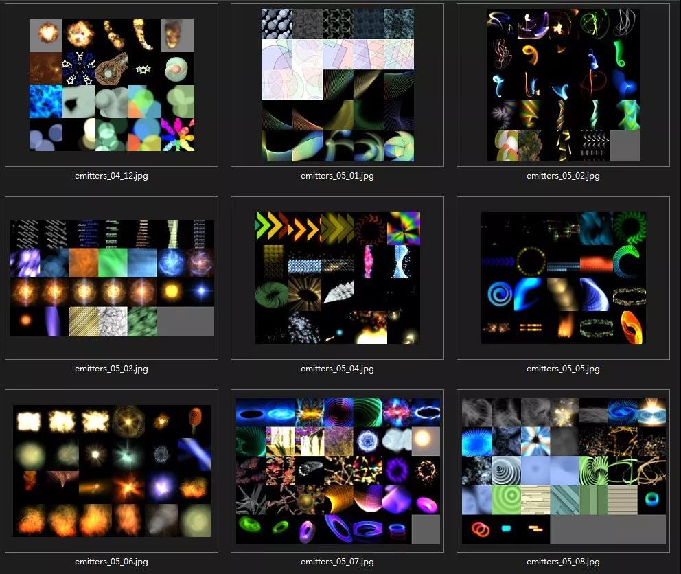Viewport: 681px width, 574px height.
Task: Click the file name emitters_05_04.jpg
Action: pos(338,369)
